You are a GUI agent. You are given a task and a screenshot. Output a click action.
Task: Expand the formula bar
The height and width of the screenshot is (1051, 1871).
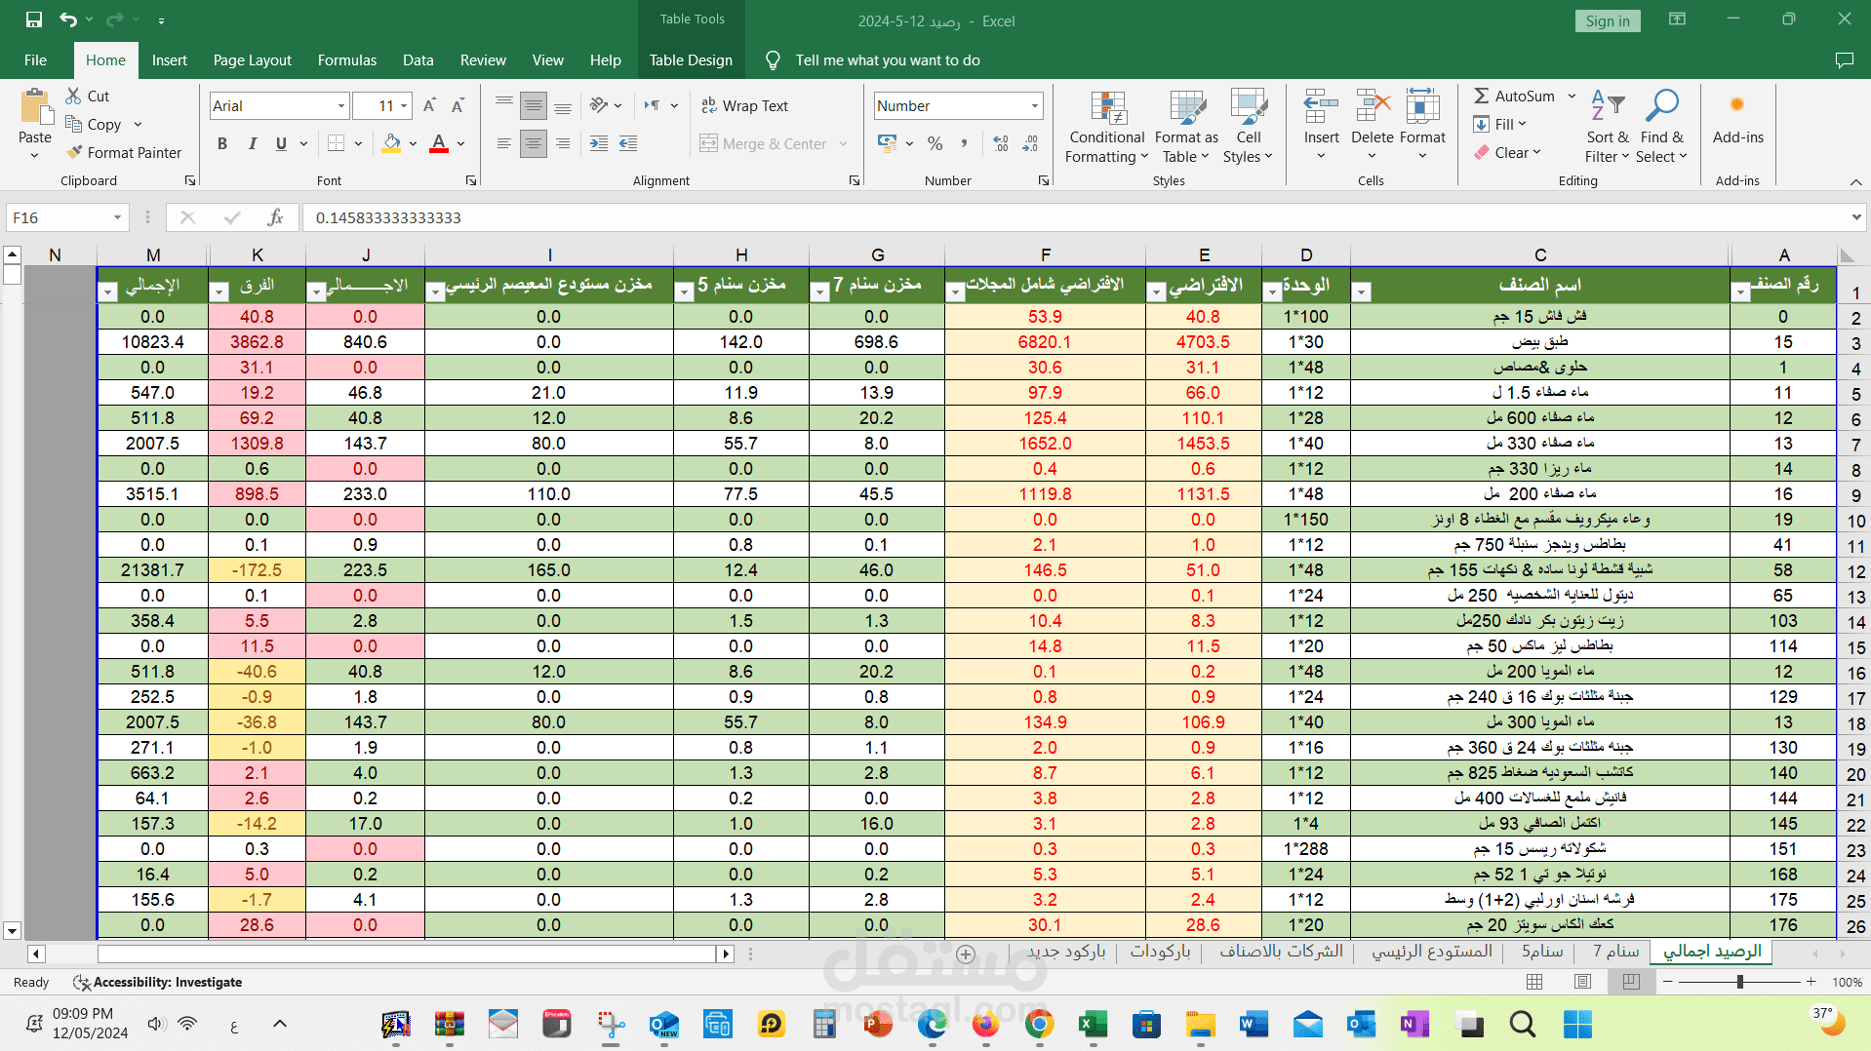(x=1855, y=217)
